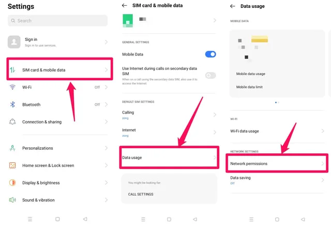
Task: Open SIM card & mobile data icon
Action: click(12, 69)
